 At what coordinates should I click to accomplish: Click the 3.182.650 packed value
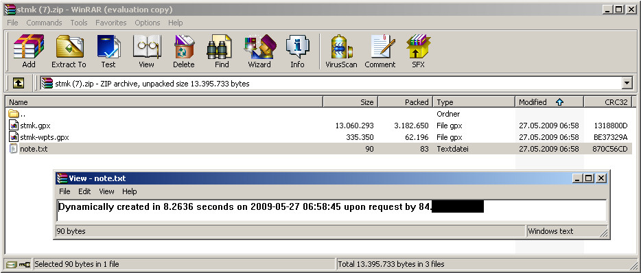point(411,126)
